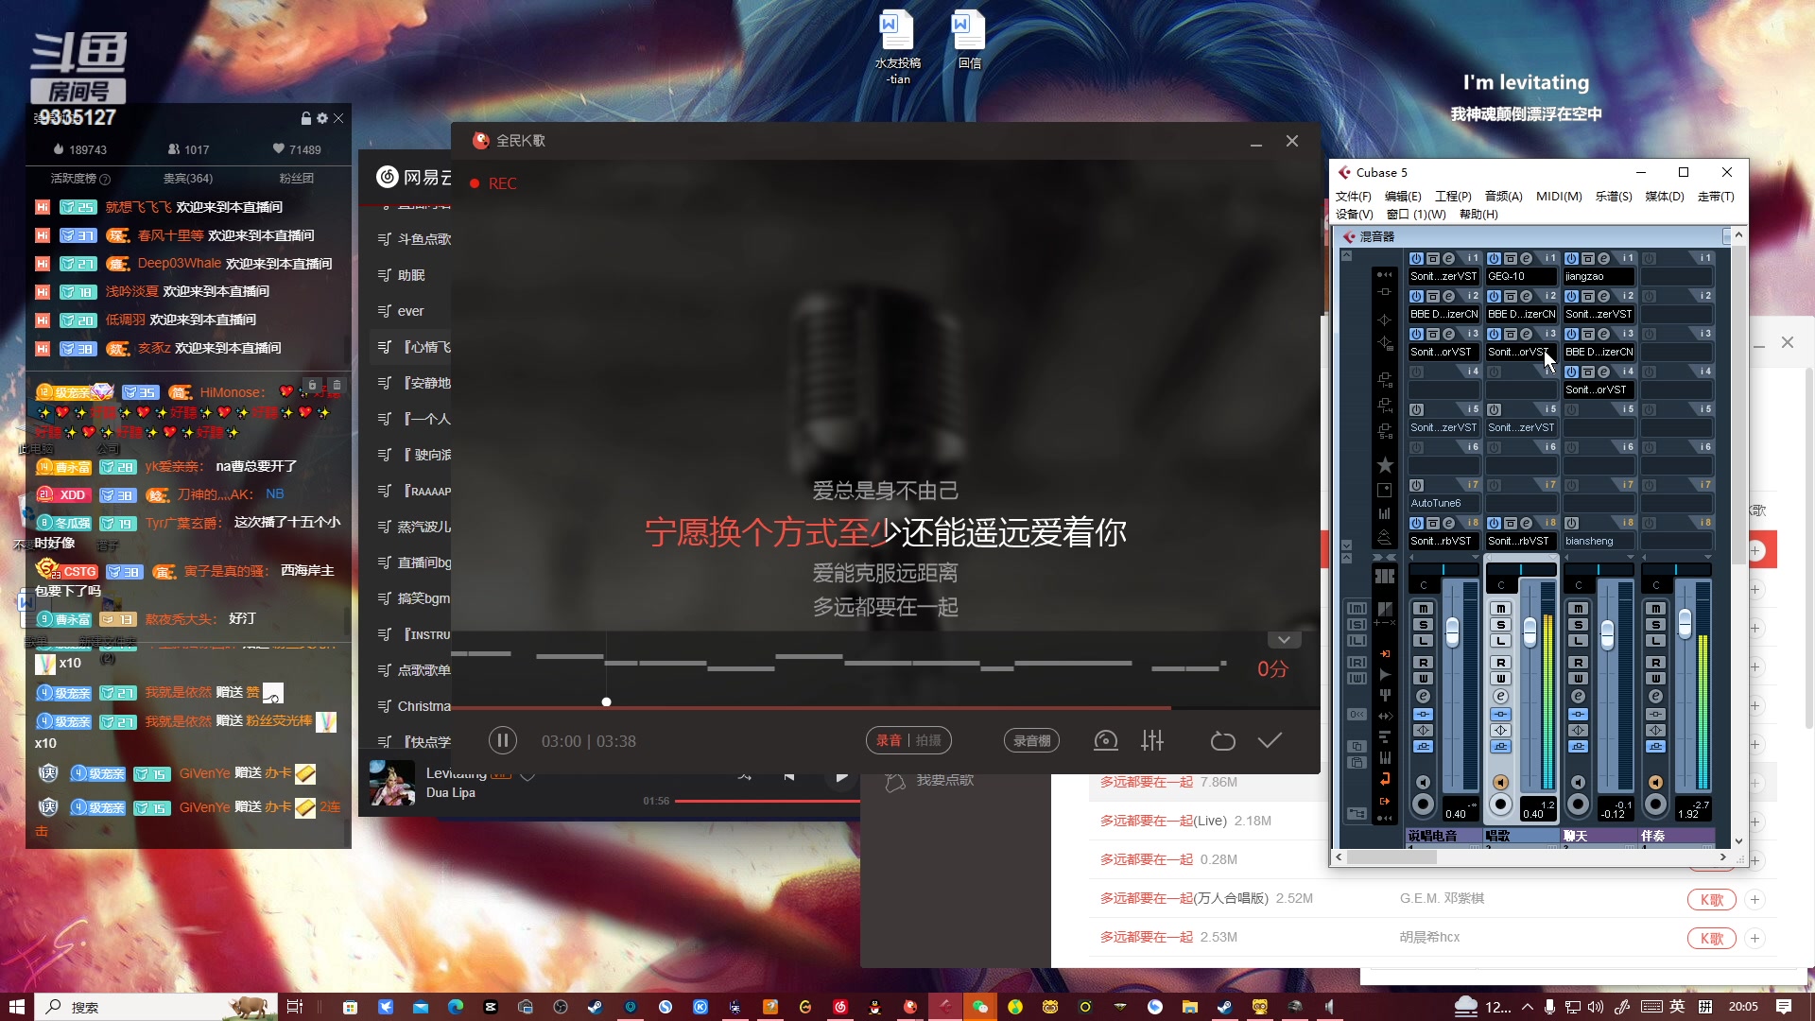The height and width of the screenshot is (1021, 1815).
Task: Switch to 拍摄 filming mode
Action: (x=928, y=741)
